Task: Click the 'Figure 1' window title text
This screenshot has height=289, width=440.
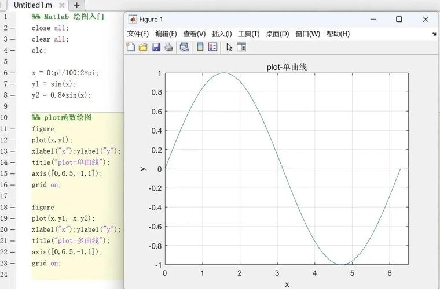Action: tap(151, 19)
